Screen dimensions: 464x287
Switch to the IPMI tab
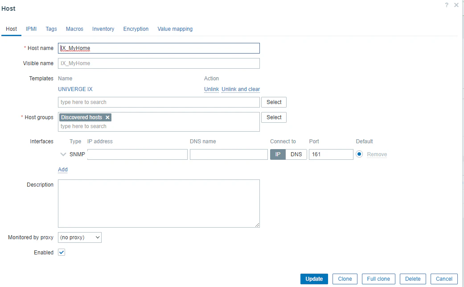(x=31, y=29)
